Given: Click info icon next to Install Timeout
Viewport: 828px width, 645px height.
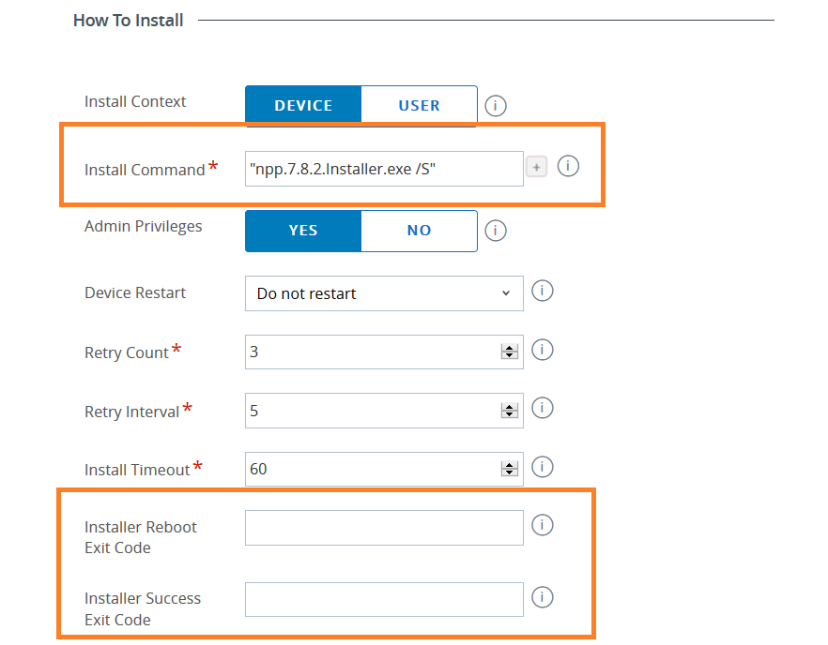Looking at the screenshot, I should (x=542, y=466).
